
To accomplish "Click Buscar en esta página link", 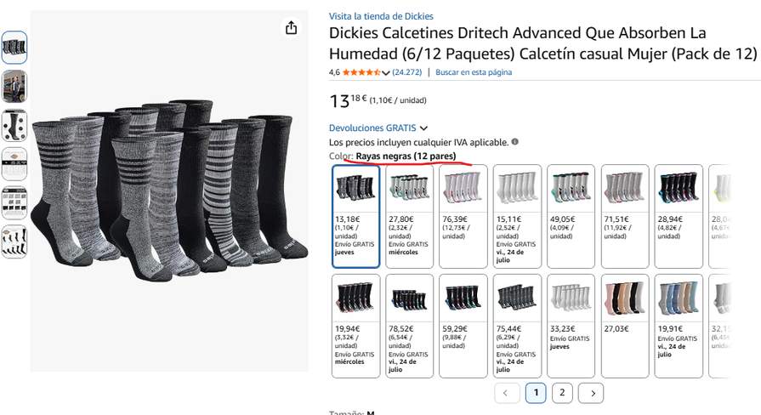I will pos(474,72).
